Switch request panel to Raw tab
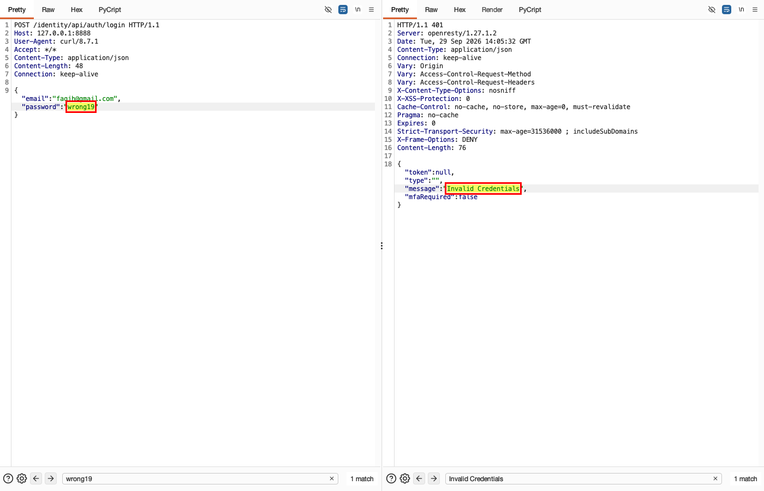The image size is (764, 491). point(48,10)
